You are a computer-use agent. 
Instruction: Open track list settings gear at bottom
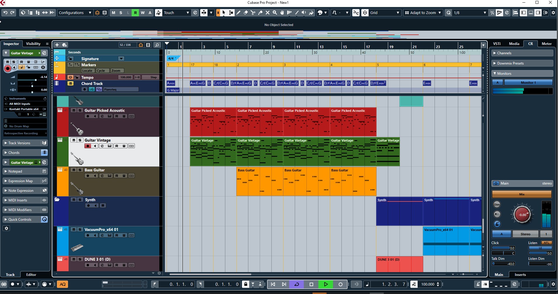click(159, 273)
